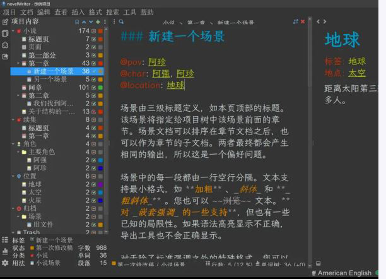Open the settings gear icon
Screen dimensions: 386x279
coord(5,263)
